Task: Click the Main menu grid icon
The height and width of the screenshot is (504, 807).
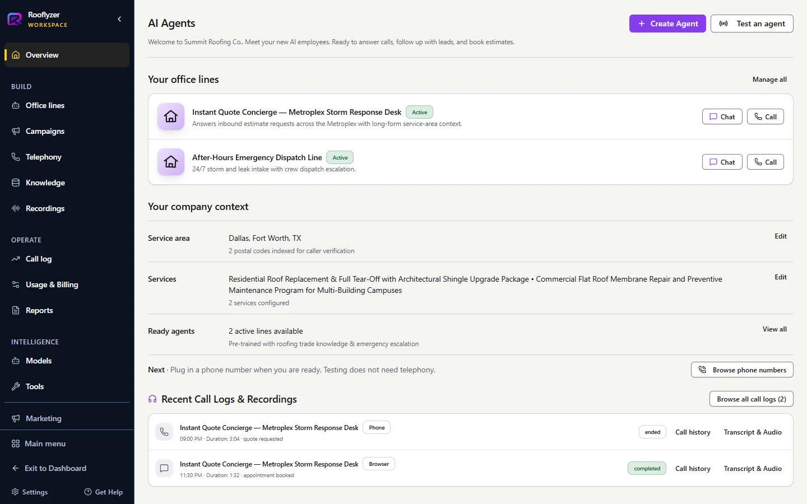Action: (x=16, y=444)
